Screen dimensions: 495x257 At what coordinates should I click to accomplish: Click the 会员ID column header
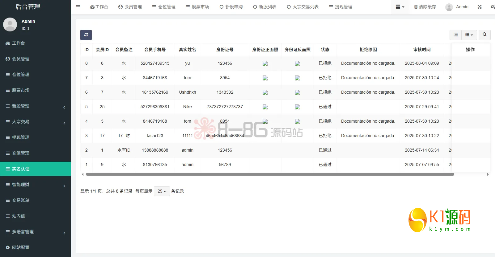(102, 50)
